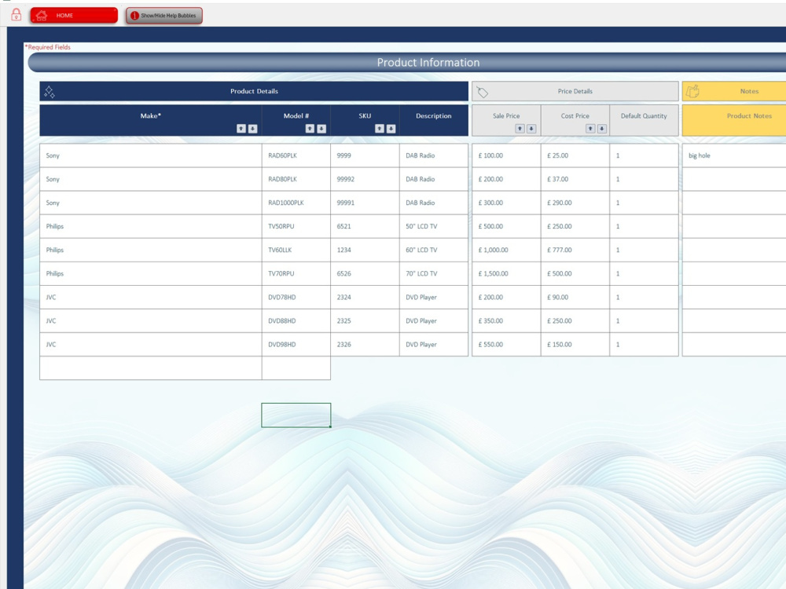786x589 pixels.
Task: Sort Make column ascending with up arrow
Action: coord(241,129)
